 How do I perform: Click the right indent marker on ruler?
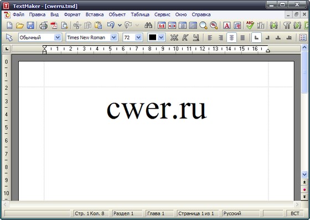coord(268,50)
